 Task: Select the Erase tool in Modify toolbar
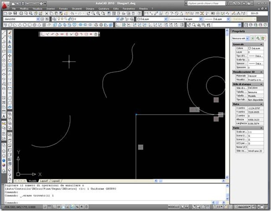[x=10, y=32]
